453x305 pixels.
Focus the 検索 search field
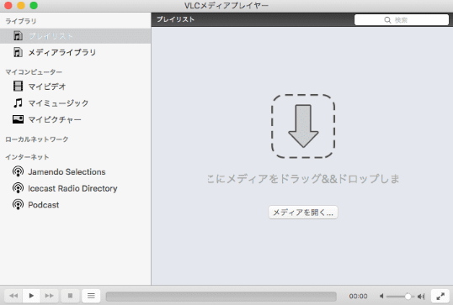(402, 20)
